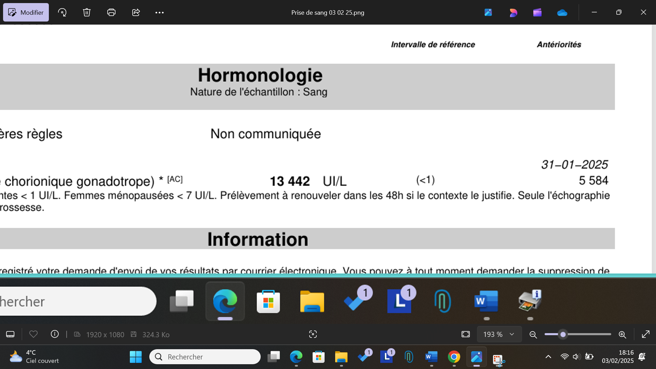The image size is (656, 369).
Task: Toggle the filmstrip view
Action: click(x=10, y=334)
